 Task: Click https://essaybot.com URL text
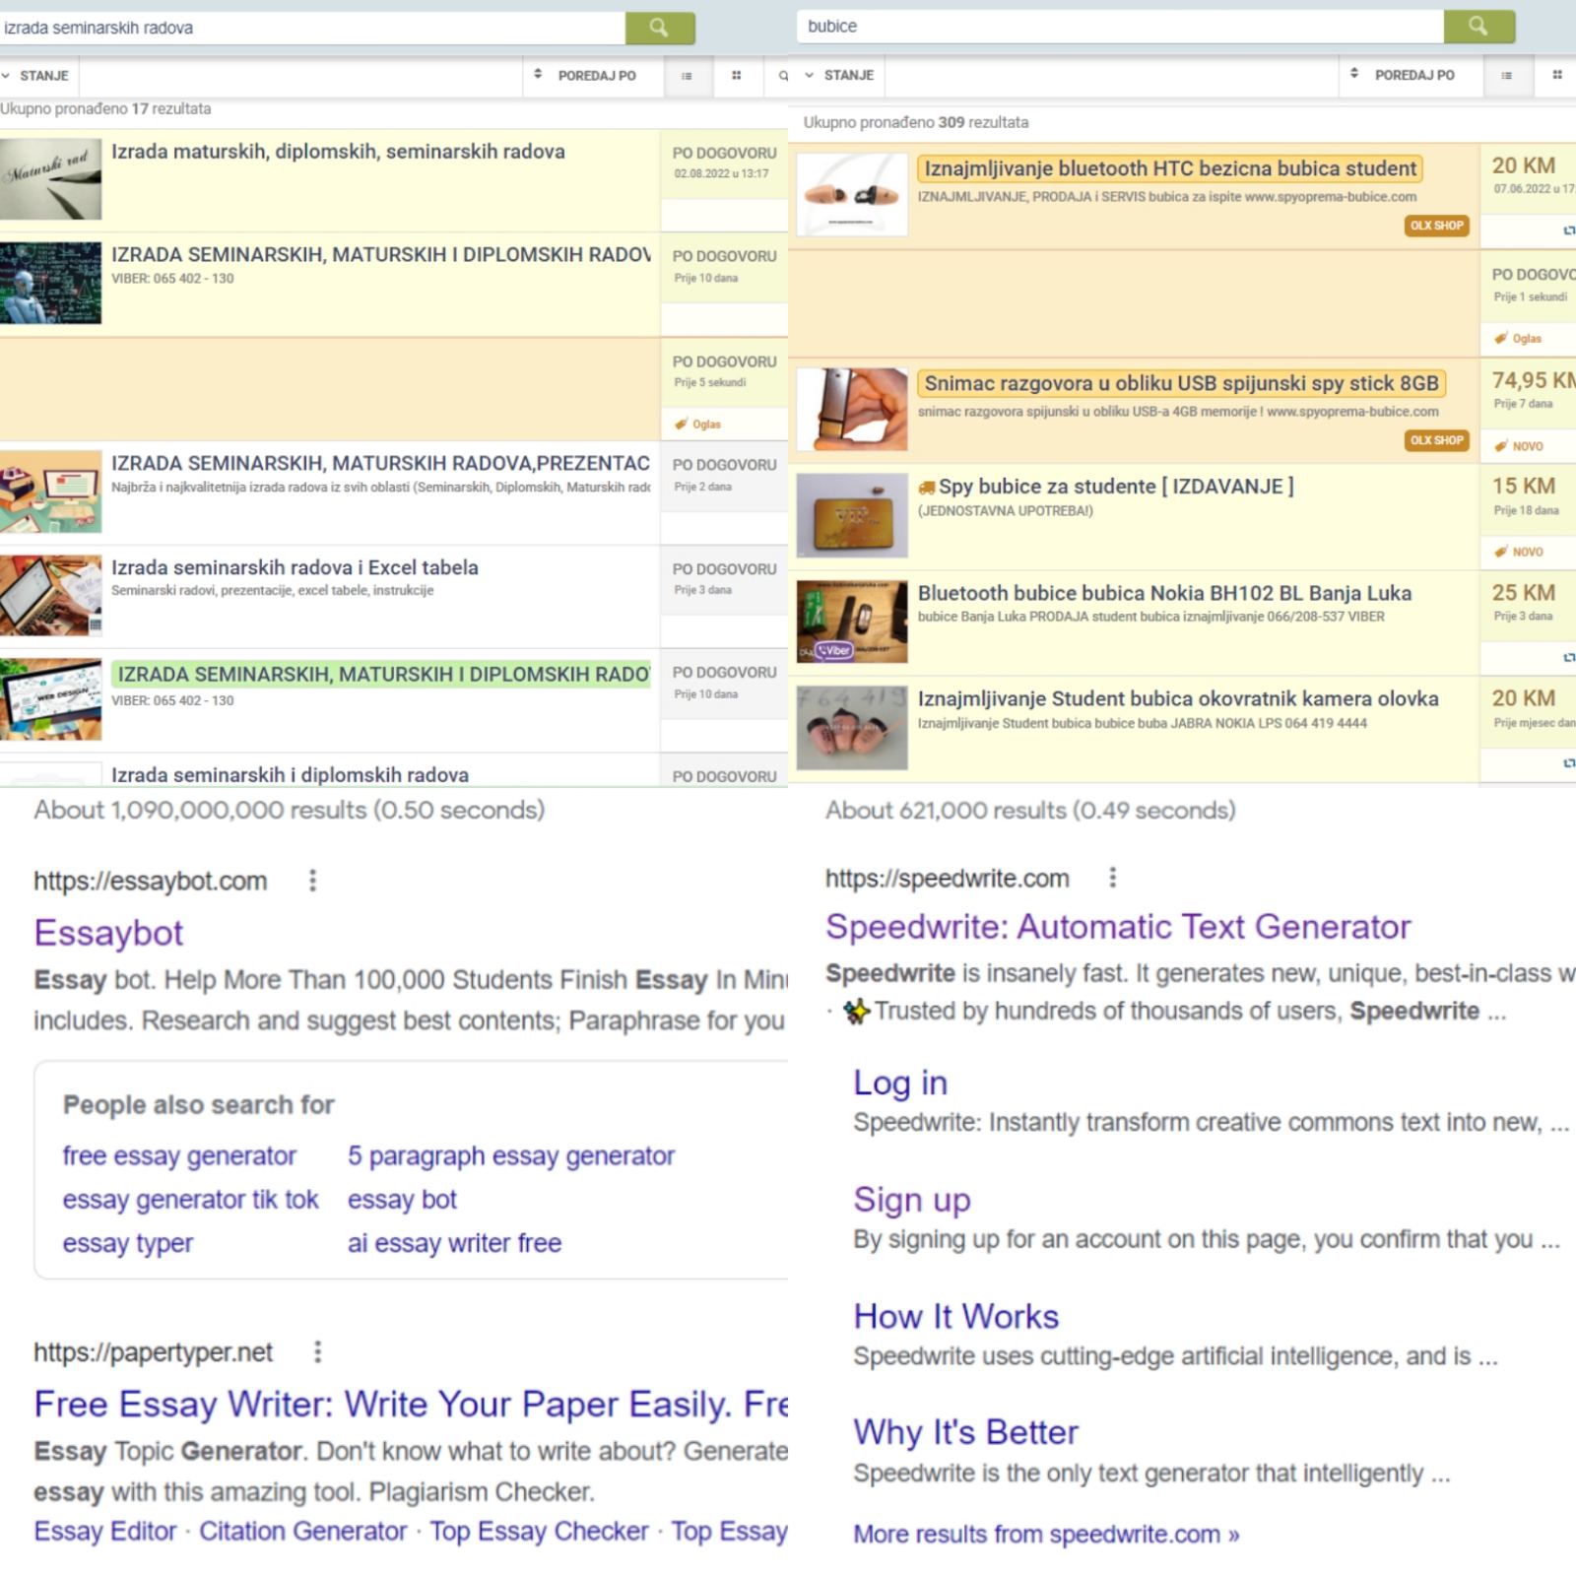pos(151,881)
